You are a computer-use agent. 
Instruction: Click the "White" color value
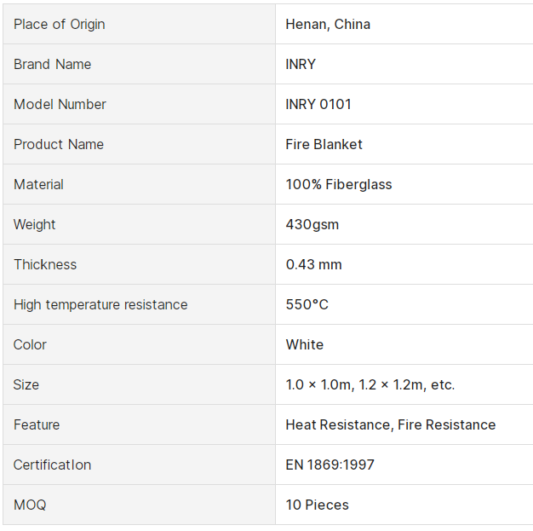[304, 344]
